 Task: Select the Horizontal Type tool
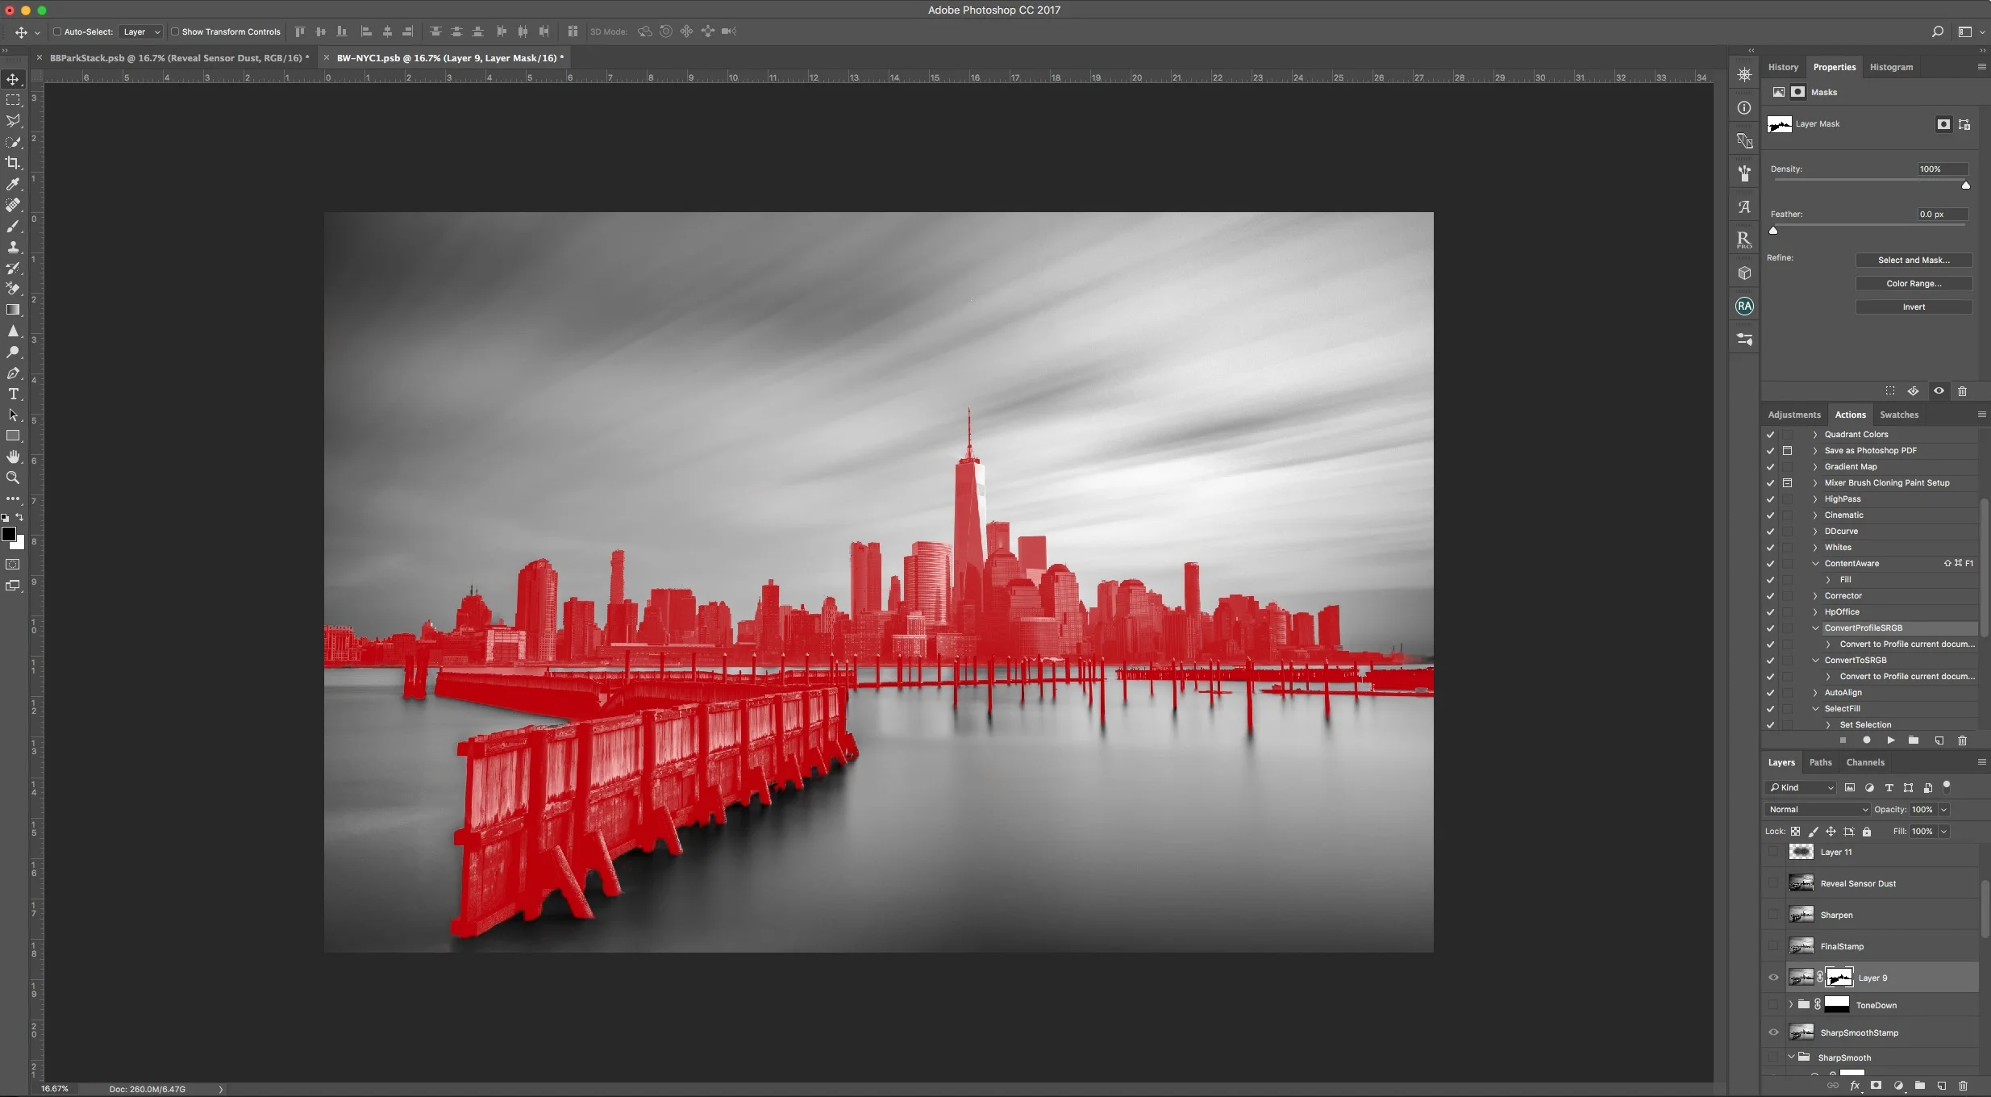[x=13, y=394]
